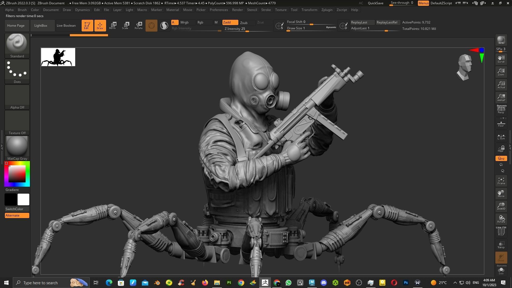The image size is (512, 288).
Task: Adjust Z Intensity slider
Action: (248, 29)
